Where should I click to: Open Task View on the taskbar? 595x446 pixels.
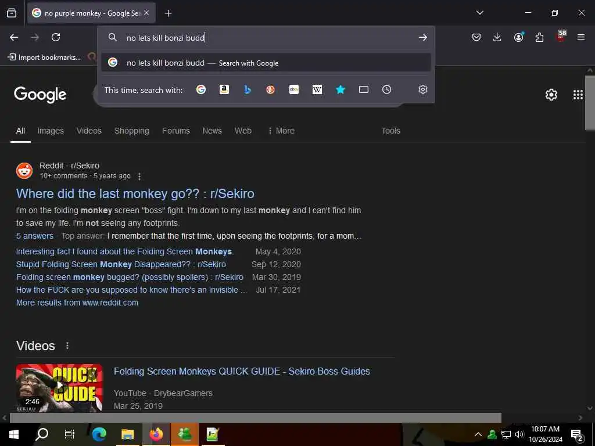click(70, 434)
